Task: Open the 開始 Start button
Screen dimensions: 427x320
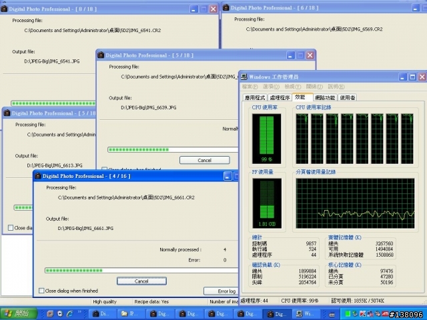Action: [19, 313]
